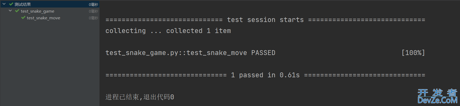Click the 0毫秒 duration of 测试结果
This screenshot has height=106, width=460.
(93, 4)
